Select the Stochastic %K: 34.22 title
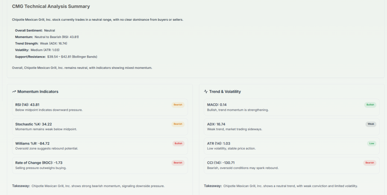This screenshot has width=387, height=195. (34, 124)
